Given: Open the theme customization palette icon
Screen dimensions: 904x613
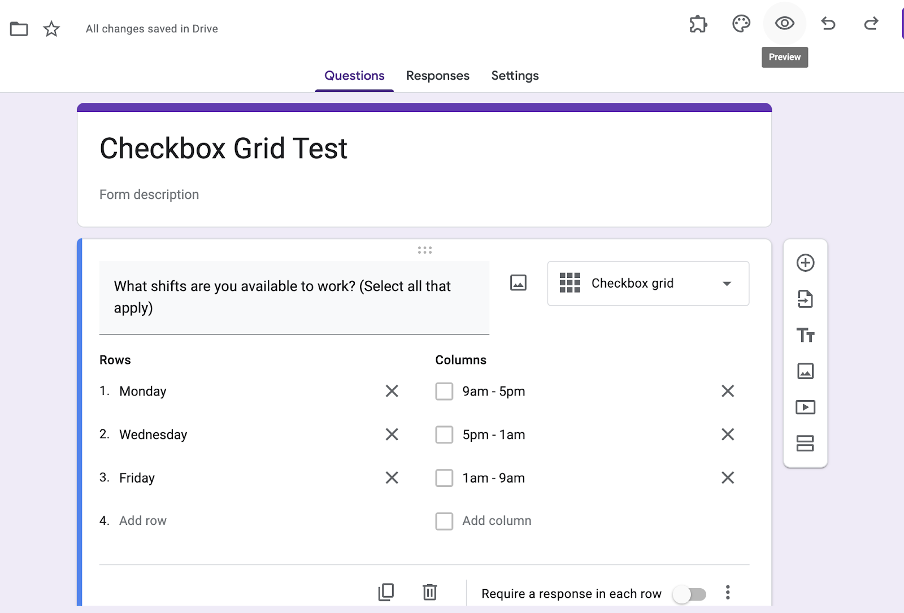Looking at the screenshot, I should [741, 24].
